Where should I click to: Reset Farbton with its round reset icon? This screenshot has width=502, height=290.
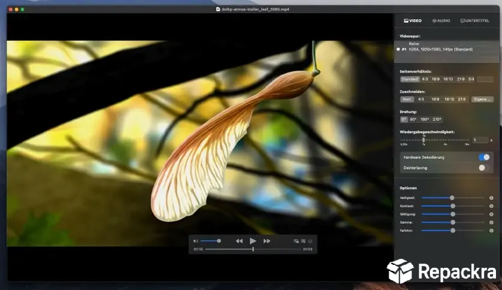point(491,231)
